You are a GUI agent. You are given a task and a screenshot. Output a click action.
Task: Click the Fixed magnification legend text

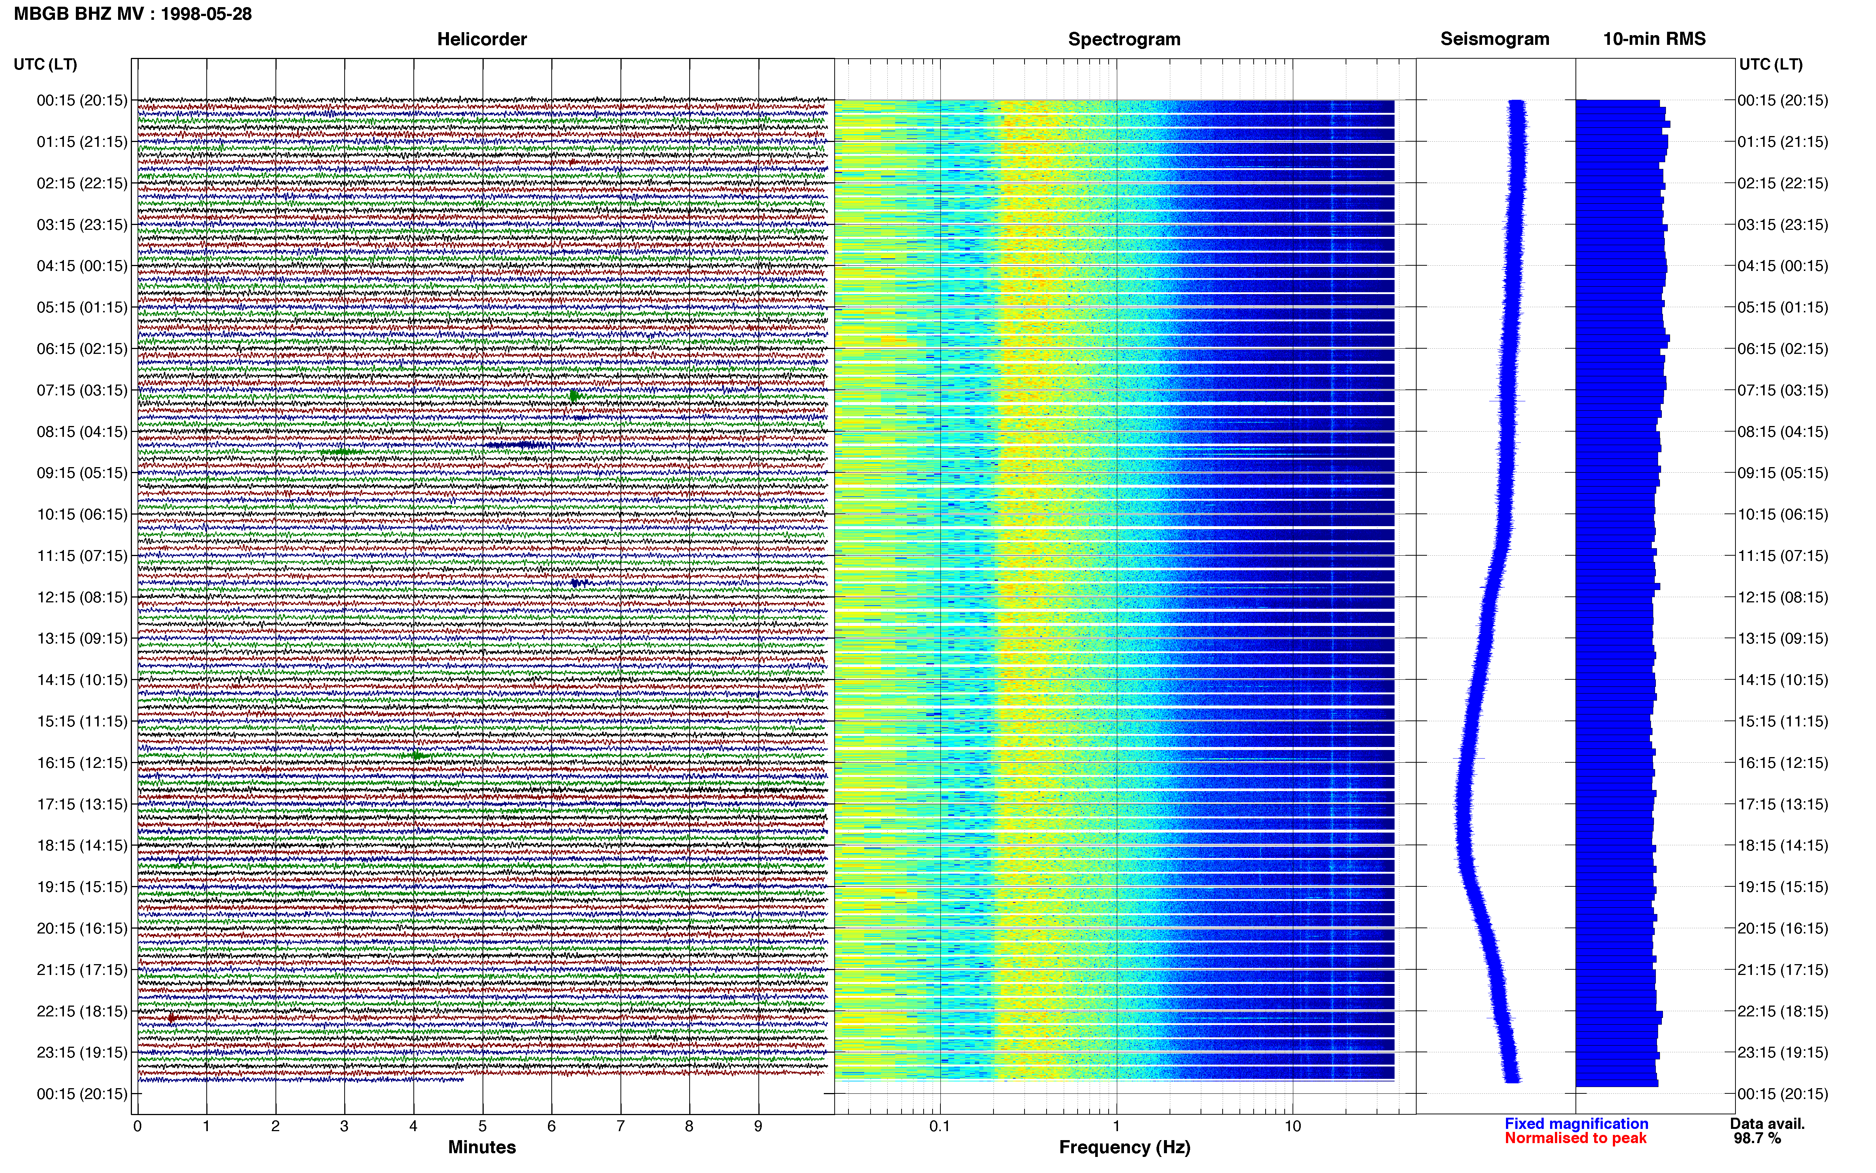(1577, 1123)
